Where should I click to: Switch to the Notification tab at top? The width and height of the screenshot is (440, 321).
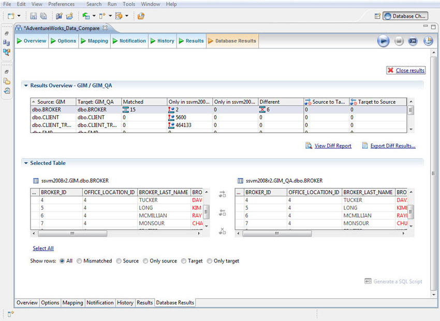pos(129,41)
